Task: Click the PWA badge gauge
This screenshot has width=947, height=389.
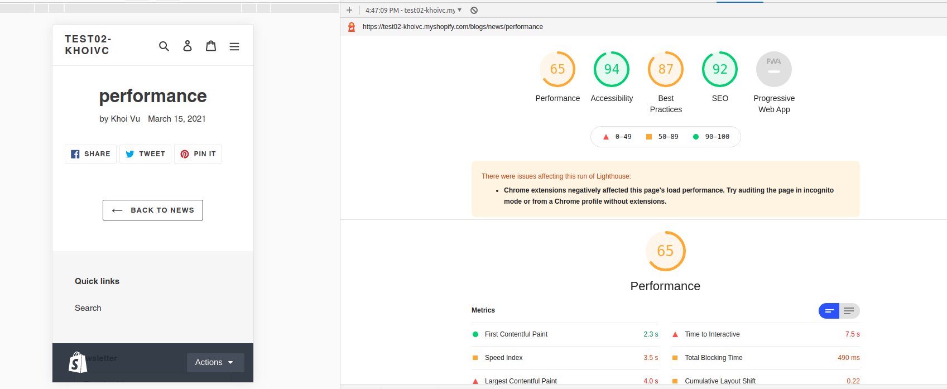Action: click(x=773, y=69)
